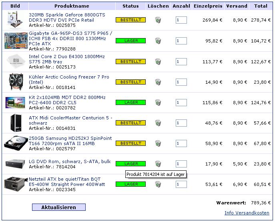The width and height of the screenshot is (275, 222).
Task: Open CoolerMaster Centurion case image
Action: coord(16,123)
